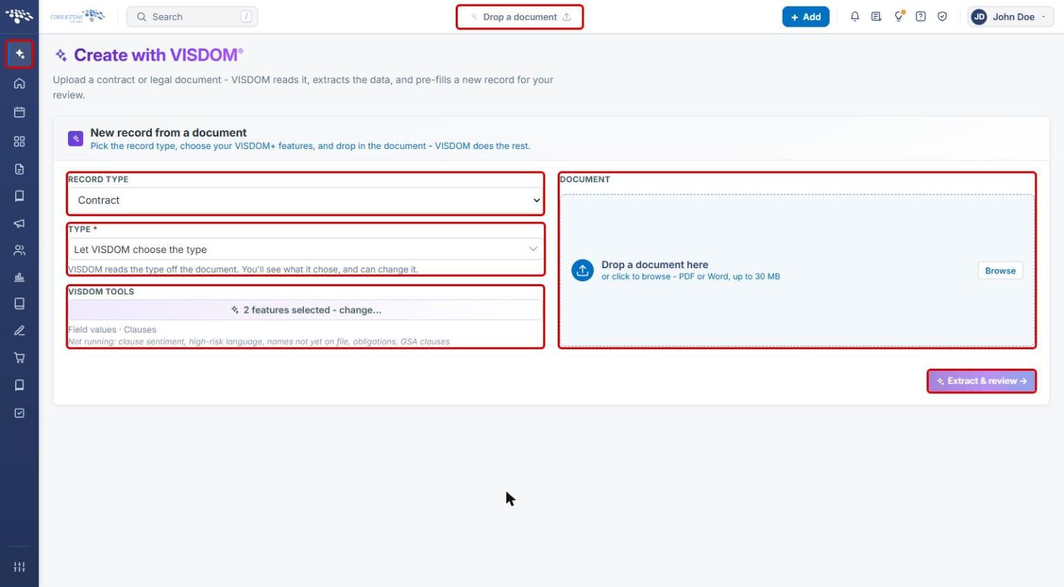Viewport: 1064px width, 587px height.
Task: Open the dashboard grid icon in sidebar
Action: 20,141
